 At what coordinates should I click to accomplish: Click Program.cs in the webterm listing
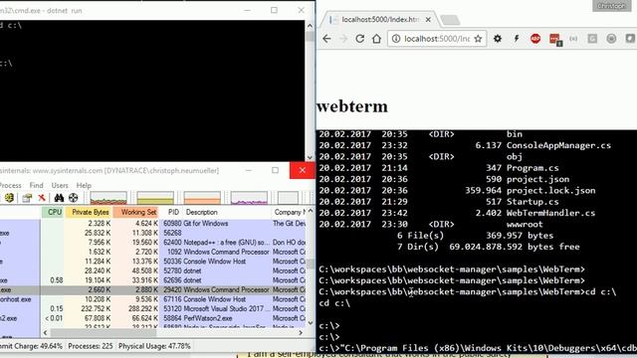(x=532, y=168)
